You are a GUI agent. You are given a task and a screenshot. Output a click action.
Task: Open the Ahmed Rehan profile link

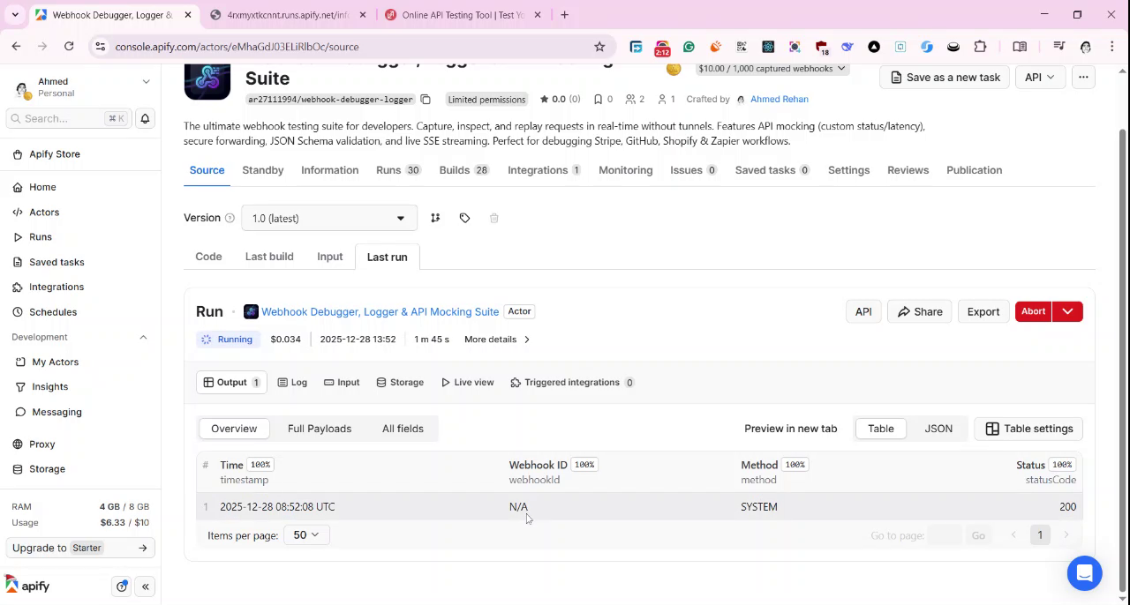click(778, 99)
